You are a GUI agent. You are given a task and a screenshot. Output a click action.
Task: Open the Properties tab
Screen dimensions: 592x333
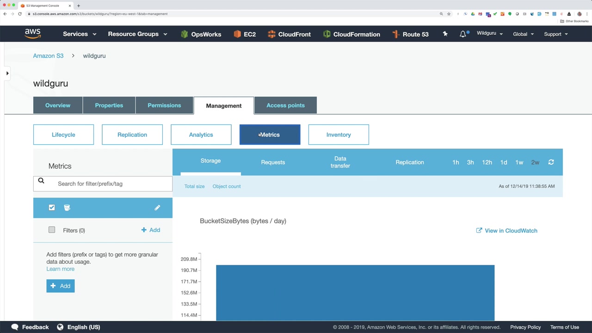pyautogui.click(x=109, y=105)
